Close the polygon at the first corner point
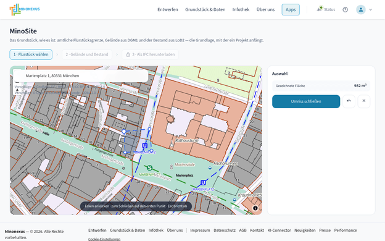 tap(124, 132)
